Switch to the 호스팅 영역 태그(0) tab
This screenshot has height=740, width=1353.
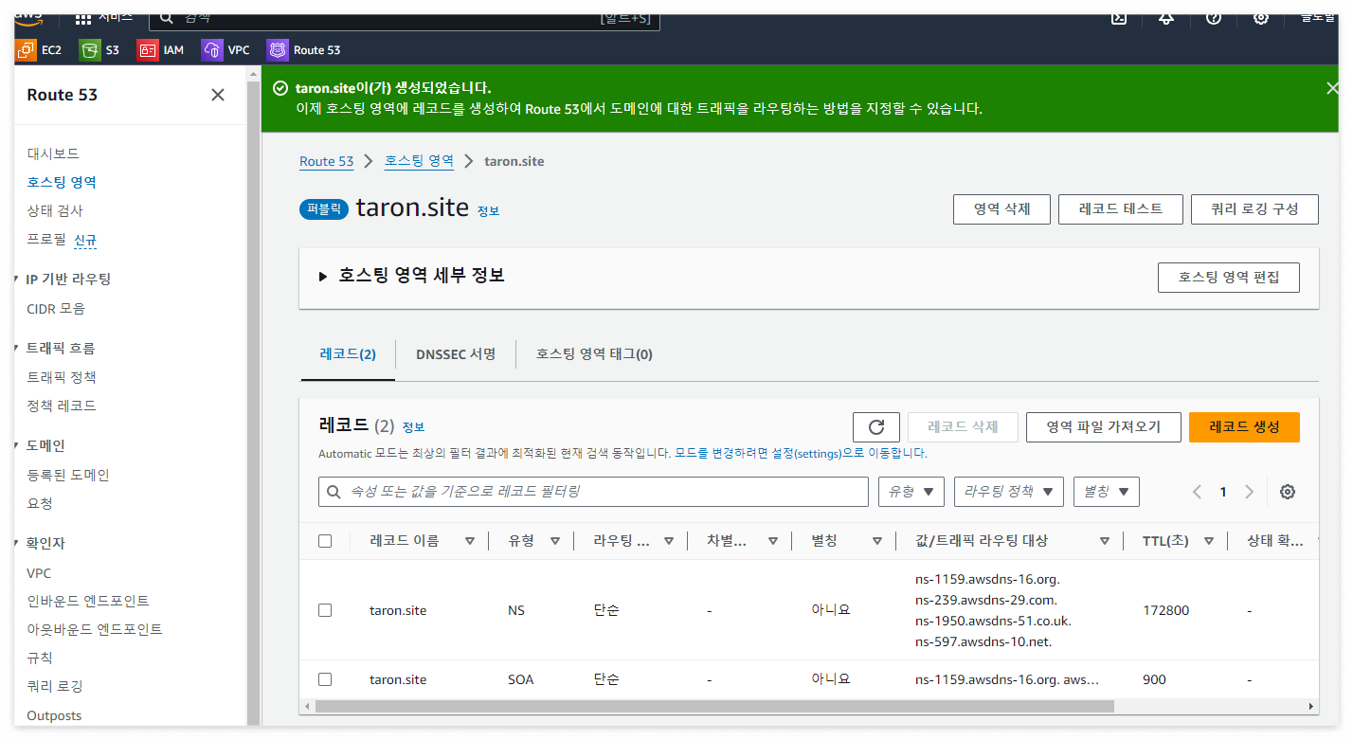coord(594,354)
